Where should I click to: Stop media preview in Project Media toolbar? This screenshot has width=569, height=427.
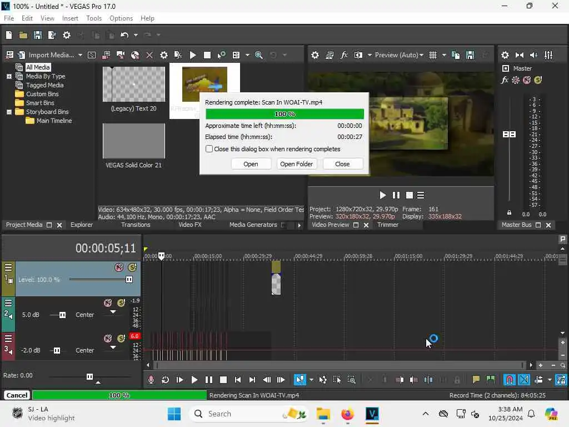[207, 55]
